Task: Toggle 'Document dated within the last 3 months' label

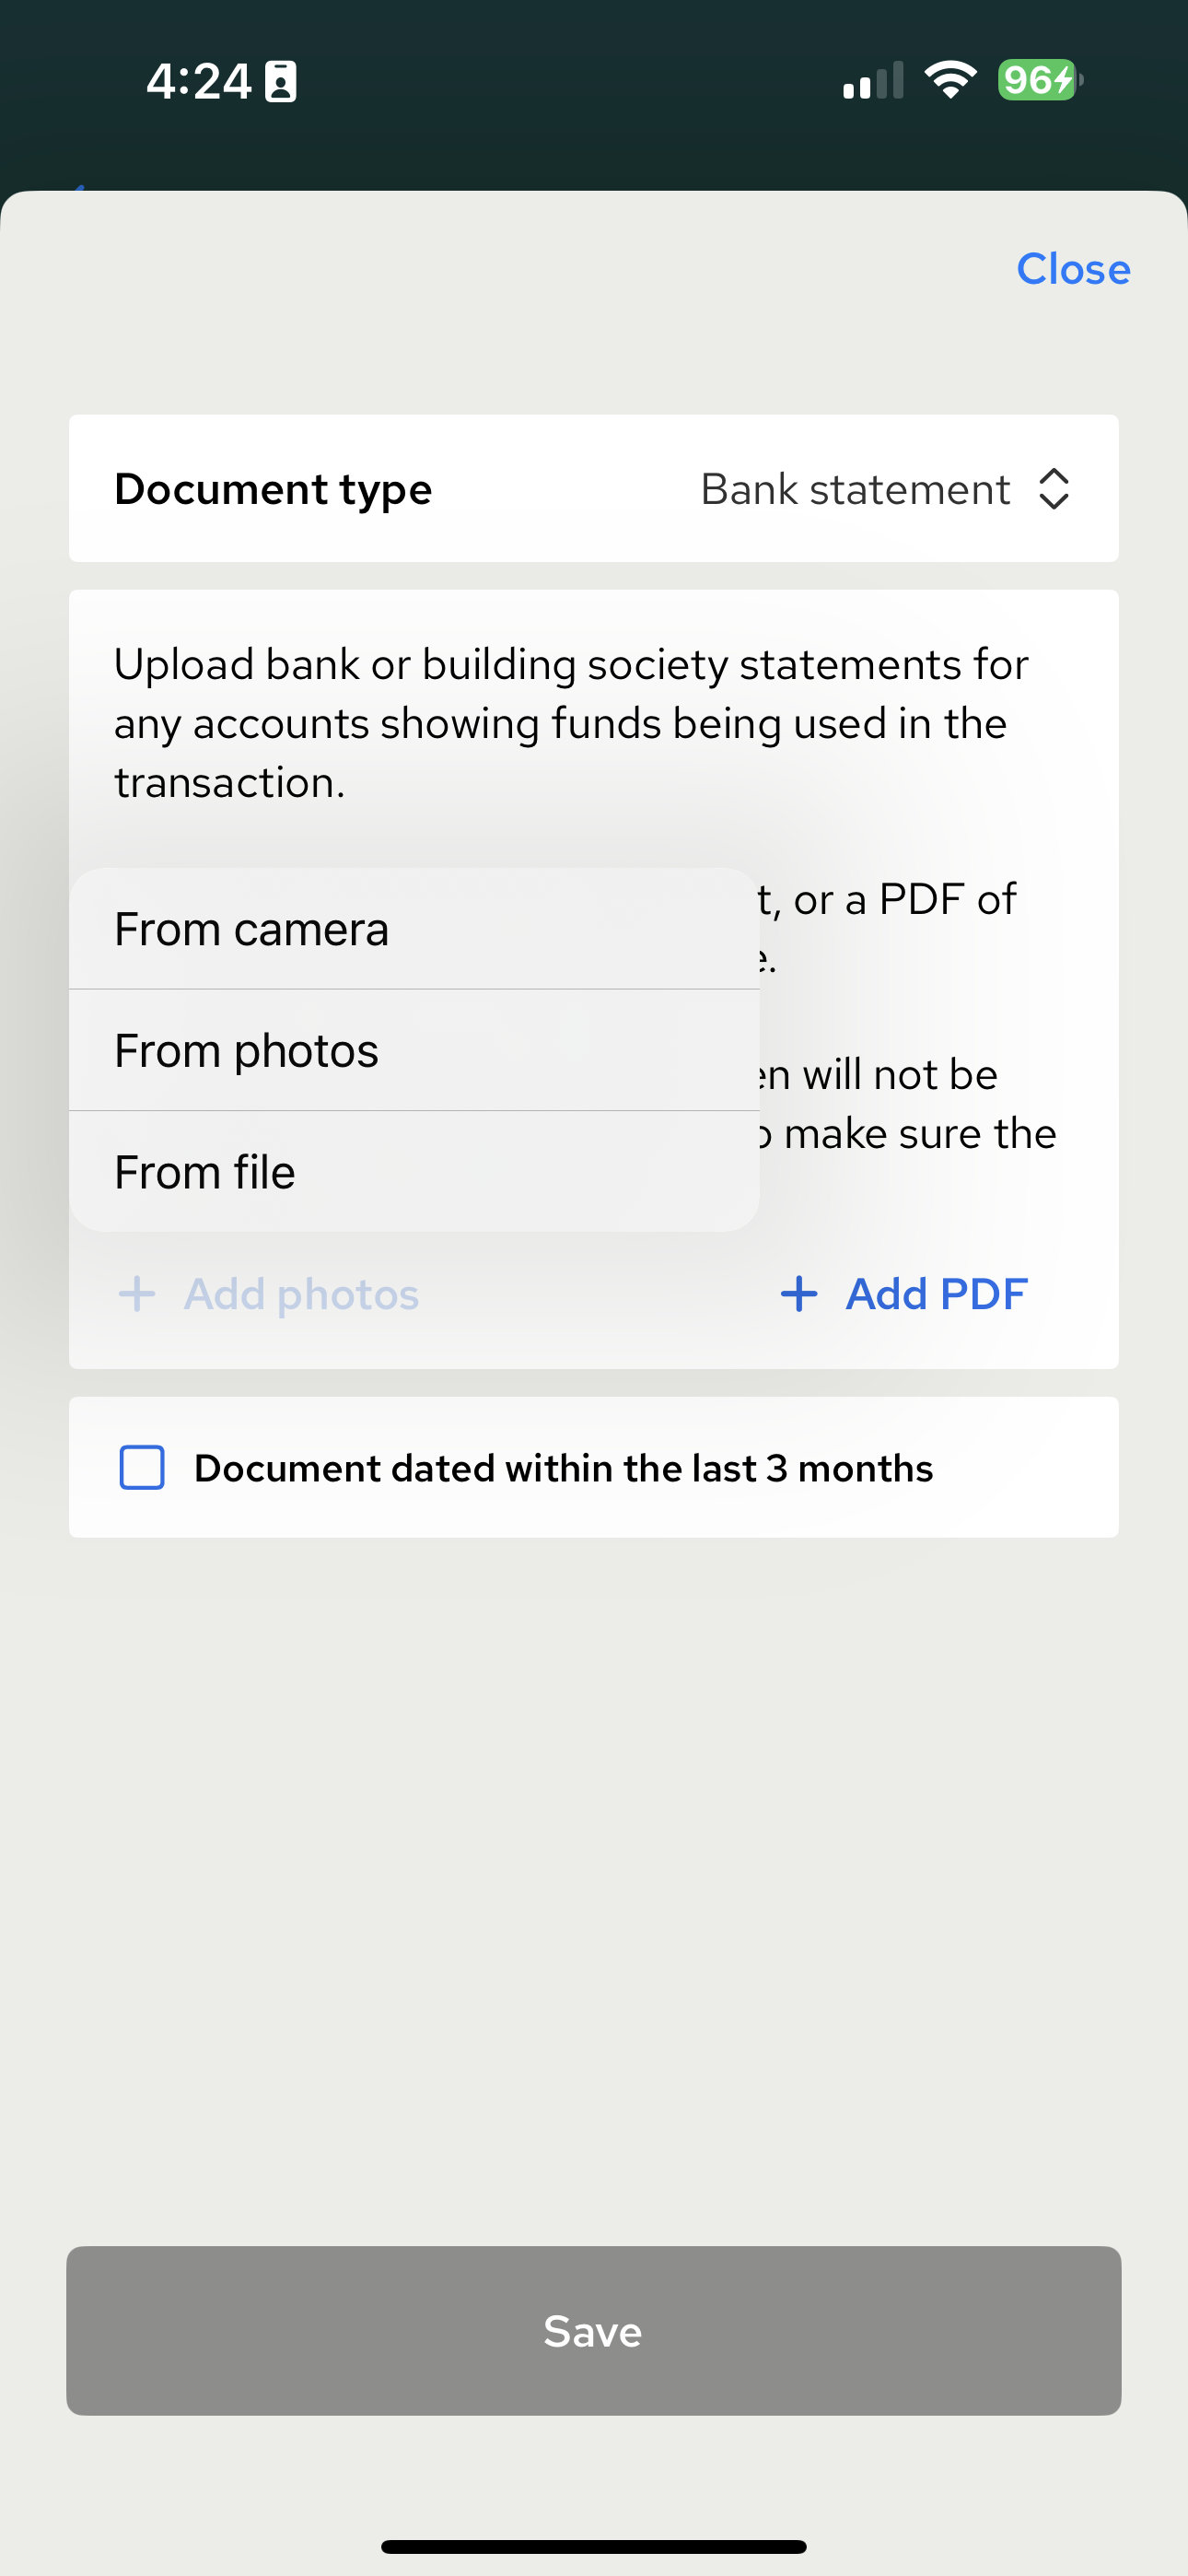Action: point(563,1468)
